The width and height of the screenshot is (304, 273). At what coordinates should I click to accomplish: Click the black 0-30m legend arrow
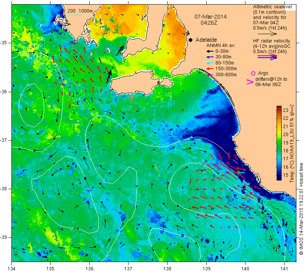[210, 51]
